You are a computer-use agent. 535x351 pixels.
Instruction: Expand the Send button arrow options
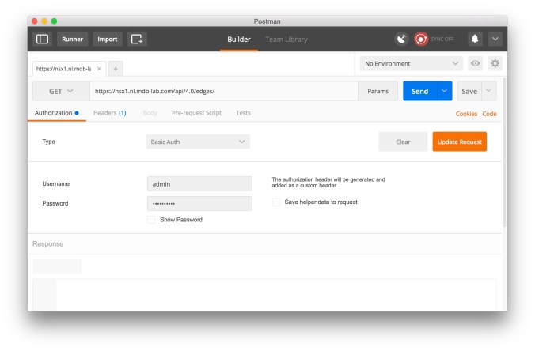point(444,91)
